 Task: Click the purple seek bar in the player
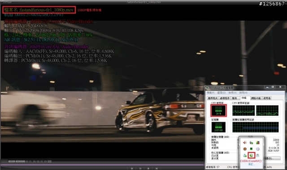coord(103,165)
